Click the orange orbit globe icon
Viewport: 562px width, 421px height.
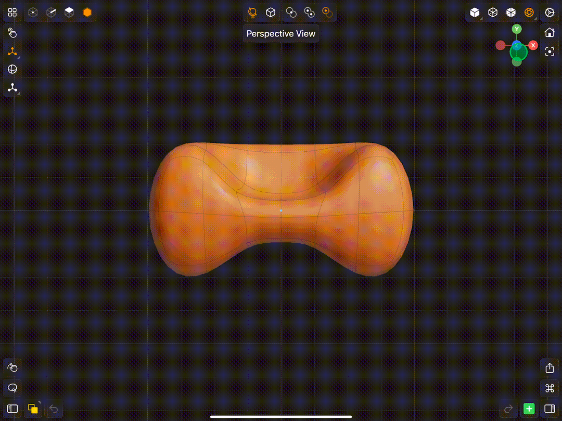click(253, 12)
